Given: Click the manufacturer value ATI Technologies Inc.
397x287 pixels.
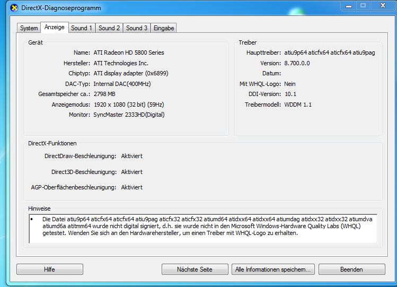Looking at the screenshot, I should (121, 63).
